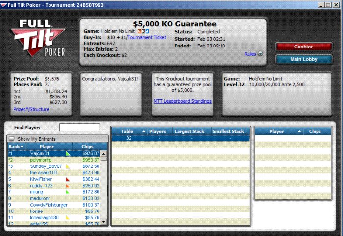
Task: Click $953.37 chips for polymorhp
Action: click(91, 160)
